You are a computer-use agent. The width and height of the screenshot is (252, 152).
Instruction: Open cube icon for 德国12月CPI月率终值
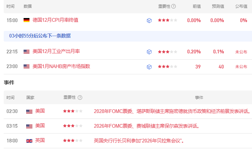(149, 21)
